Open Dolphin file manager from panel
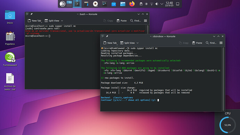Image resolution: width=240 pixels, height=135 pixels. pyautogui.click(x=123, y=4)
